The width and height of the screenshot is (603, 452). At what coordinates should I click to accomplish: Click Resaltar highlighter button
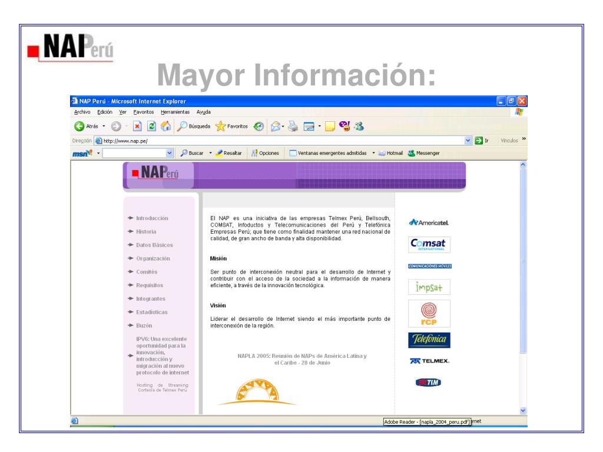[228, 153]
